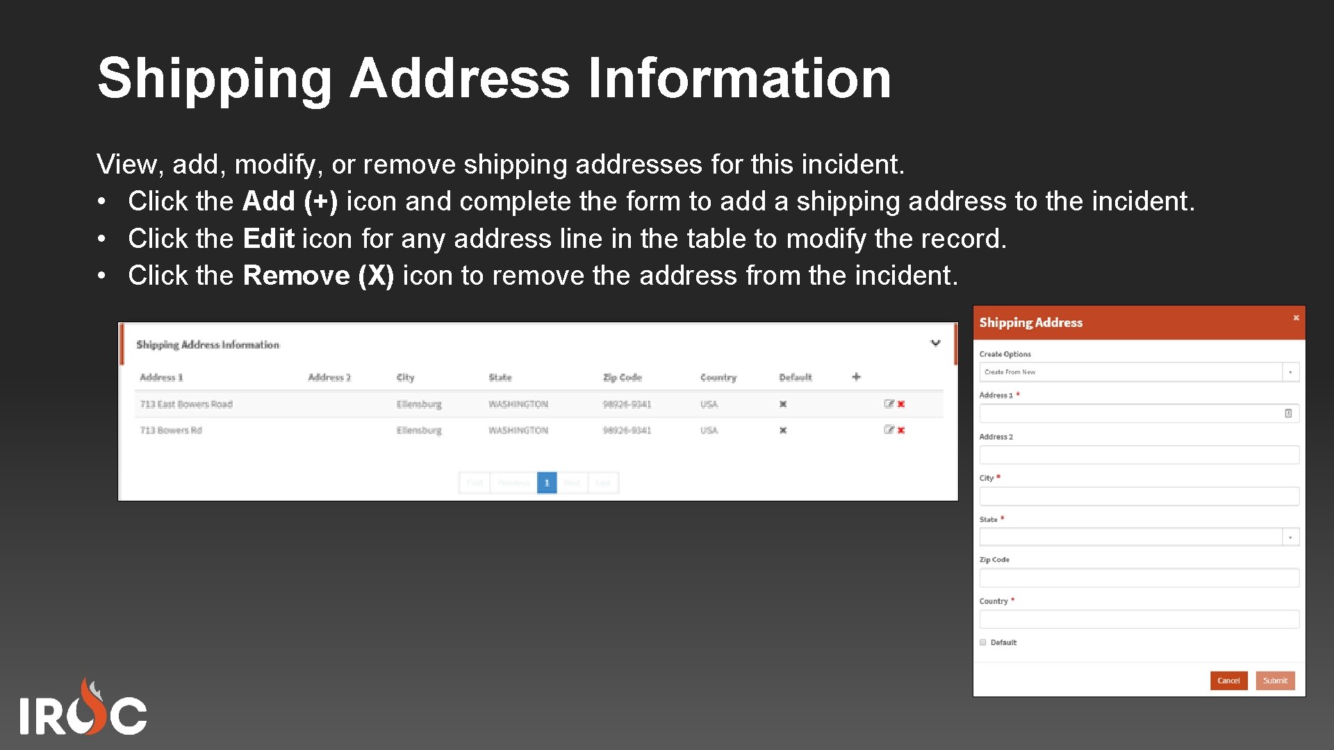Click the Address 1 column header
This screenshot has height=750, width=1334.
(160, 377)
